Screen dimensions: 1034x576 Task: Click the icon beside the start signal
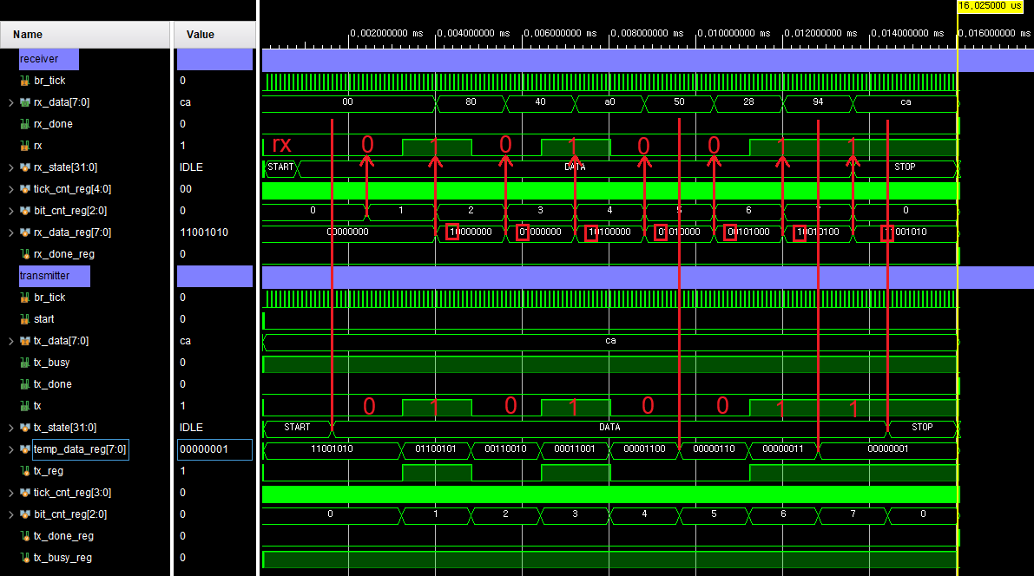tap(25, 319)
